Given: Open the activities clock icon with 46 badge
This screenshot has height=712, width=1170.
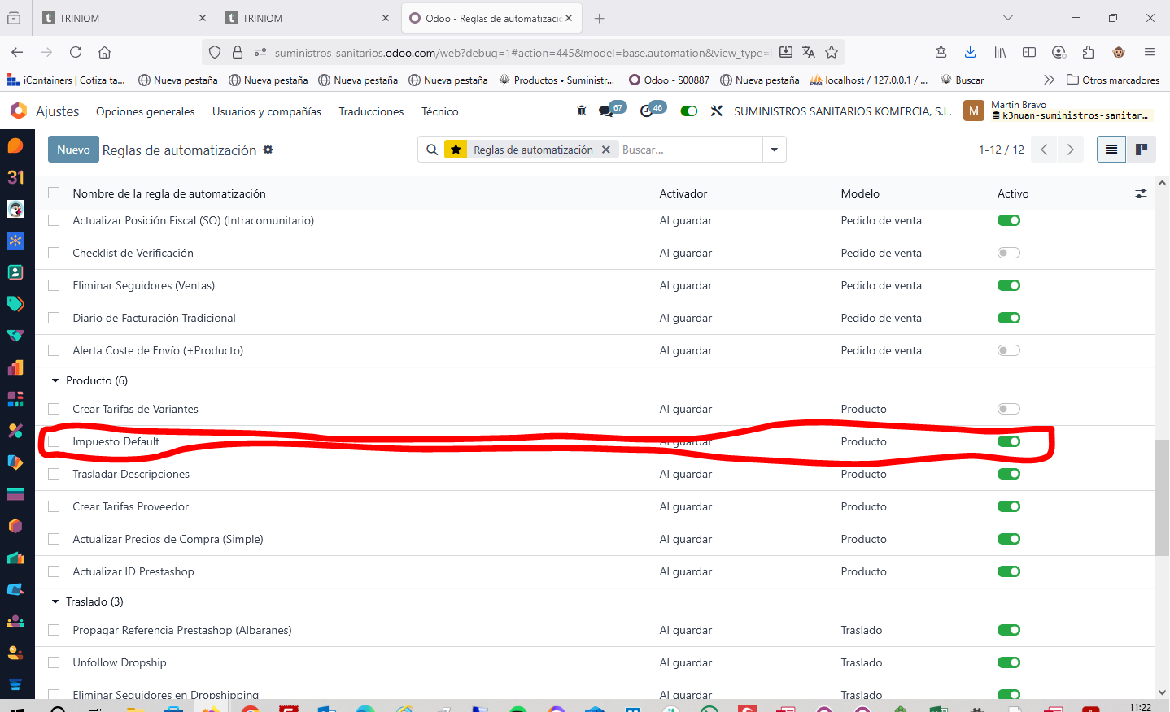Looking at the screenshot, I should coord(647,111).
